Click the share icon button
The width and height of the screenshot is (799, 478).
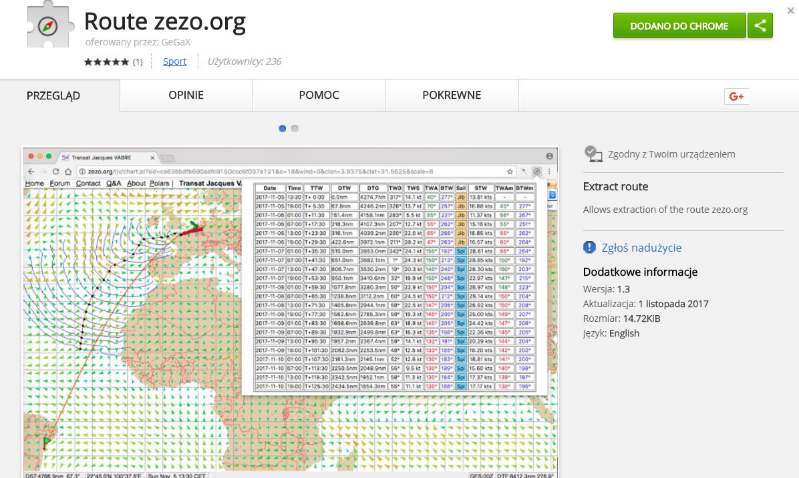coord(760,25)
